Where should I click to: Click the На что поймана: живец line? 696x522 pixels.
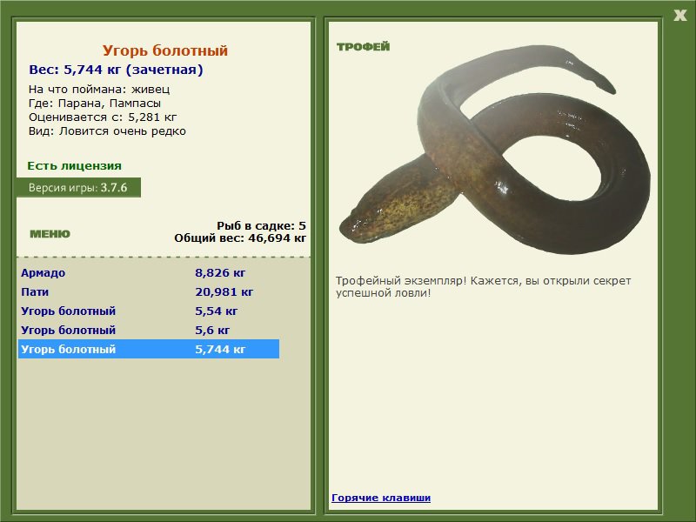click(x=99, y=90)
